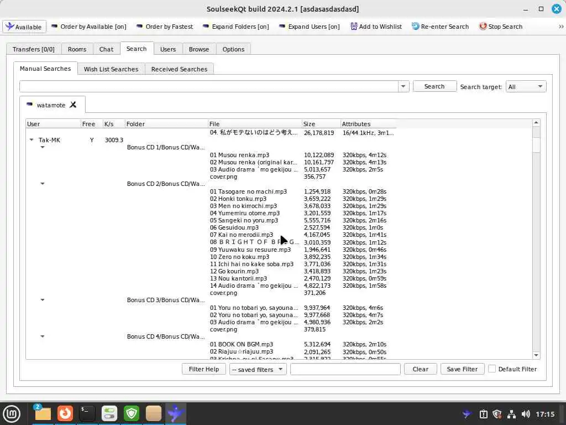The image size is (566, 425).
Task: Click the Filter Help button
Action: coord(204,369)
